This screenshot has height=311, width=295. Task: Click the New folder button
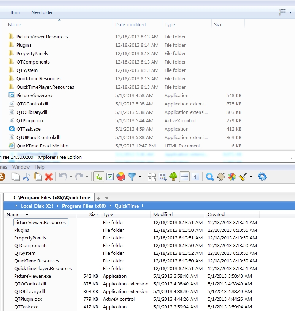(42, 12)
